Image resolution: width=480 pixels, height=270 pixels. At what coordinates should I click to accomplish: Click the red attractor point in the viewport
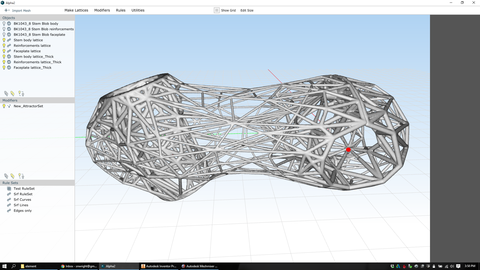pos(348,150)
